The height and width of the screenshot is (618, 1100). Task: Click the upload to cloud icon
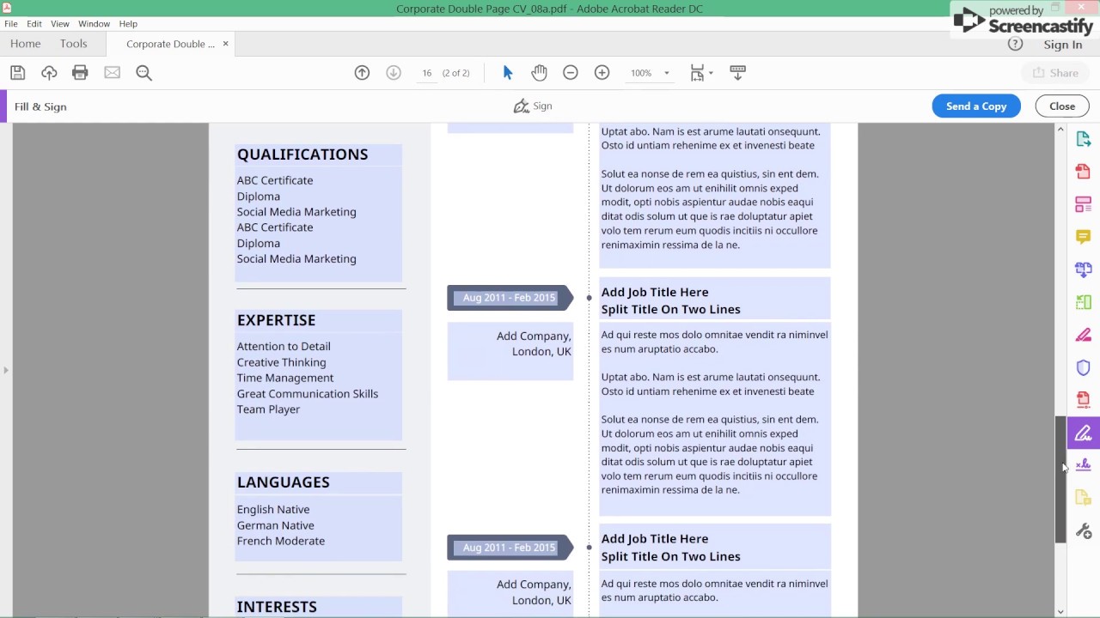(x=49, y=73)
